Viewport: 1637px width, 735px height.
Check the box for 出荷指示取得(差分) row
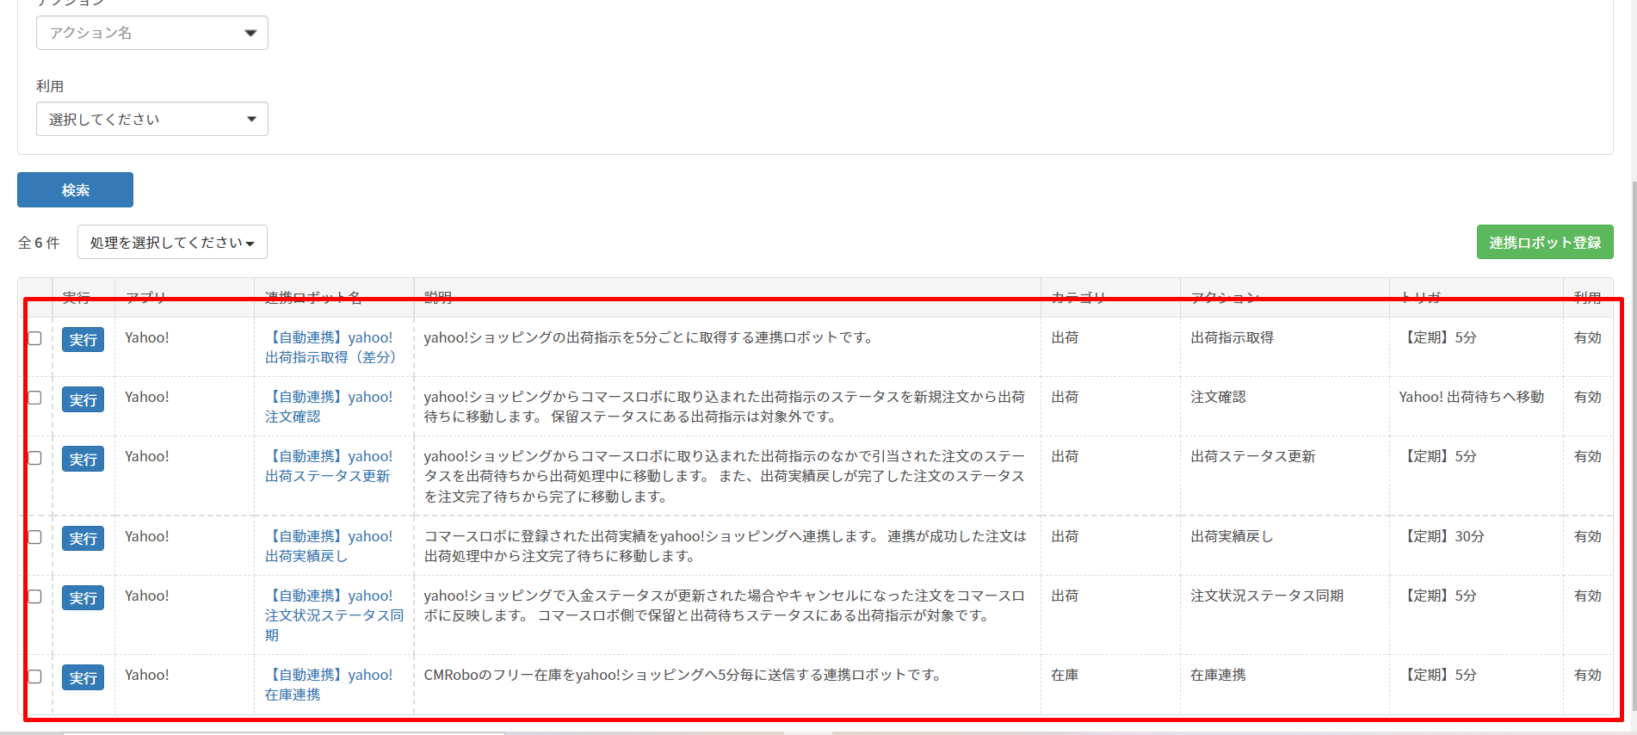click(34, 338)
